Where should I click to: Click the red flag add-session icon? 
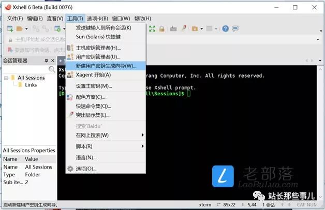[x=10, y=50]
